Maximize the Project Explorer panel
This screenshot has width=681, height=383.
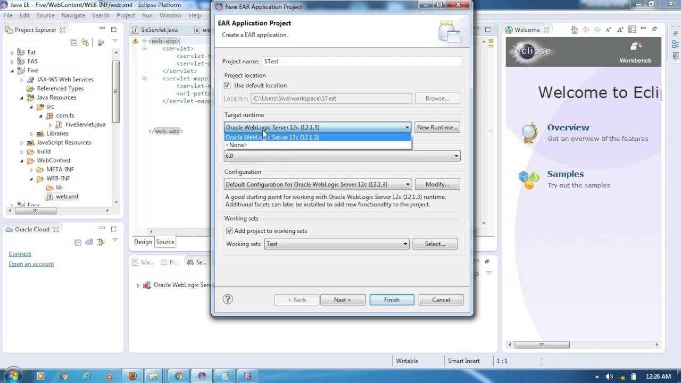coord(113,30)
